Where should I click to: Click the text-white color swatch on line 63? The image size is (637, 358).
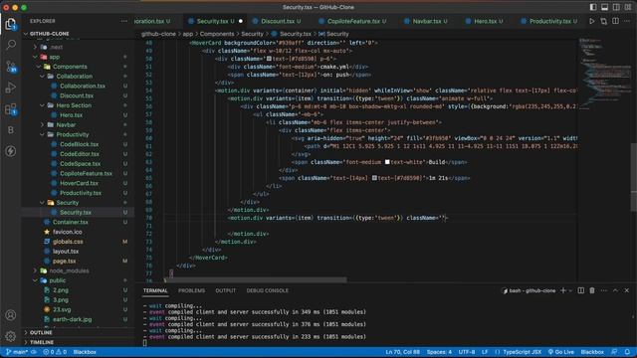coord(387,162)
